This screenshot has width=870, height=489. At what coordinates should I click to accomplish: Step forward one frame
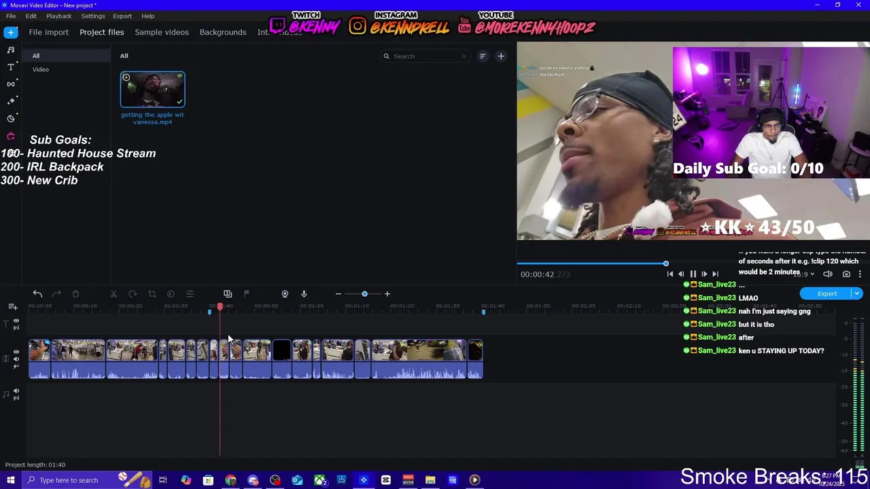[704, 274]
